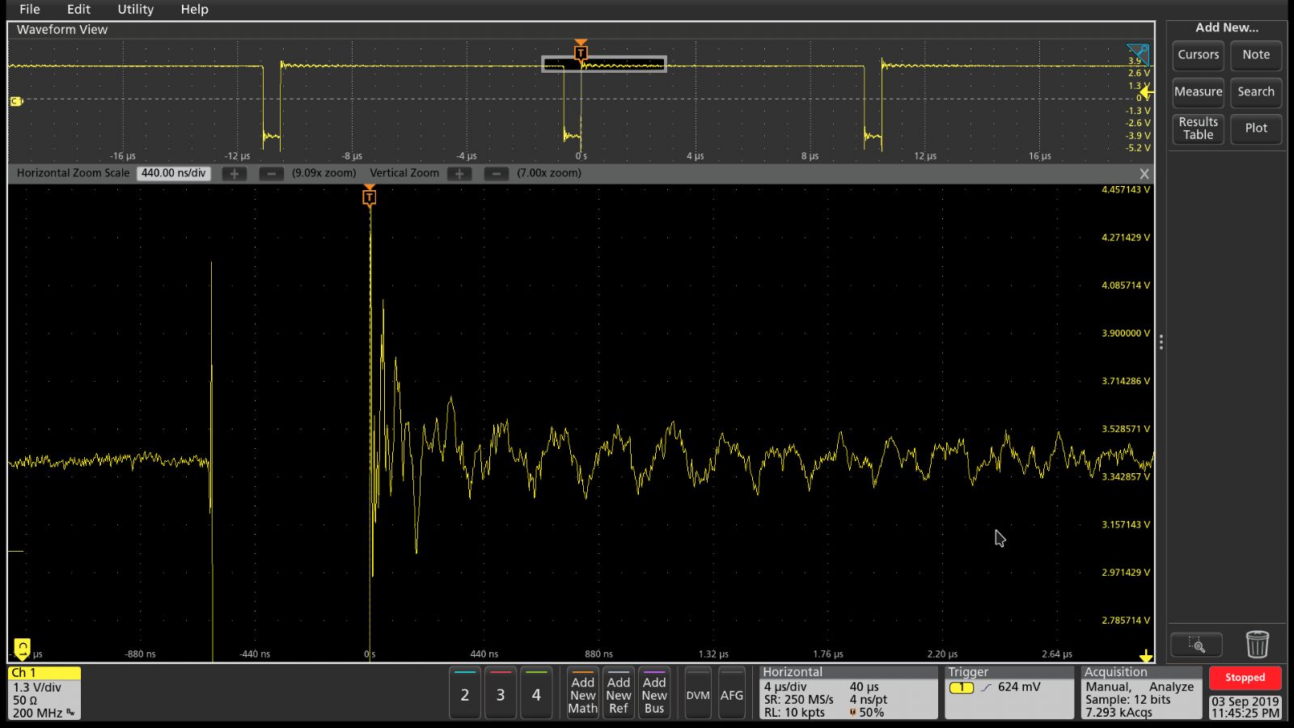Click the Waveform View title
The width and height of the screenshot is (1294, 728).
(x=62, y=30)
